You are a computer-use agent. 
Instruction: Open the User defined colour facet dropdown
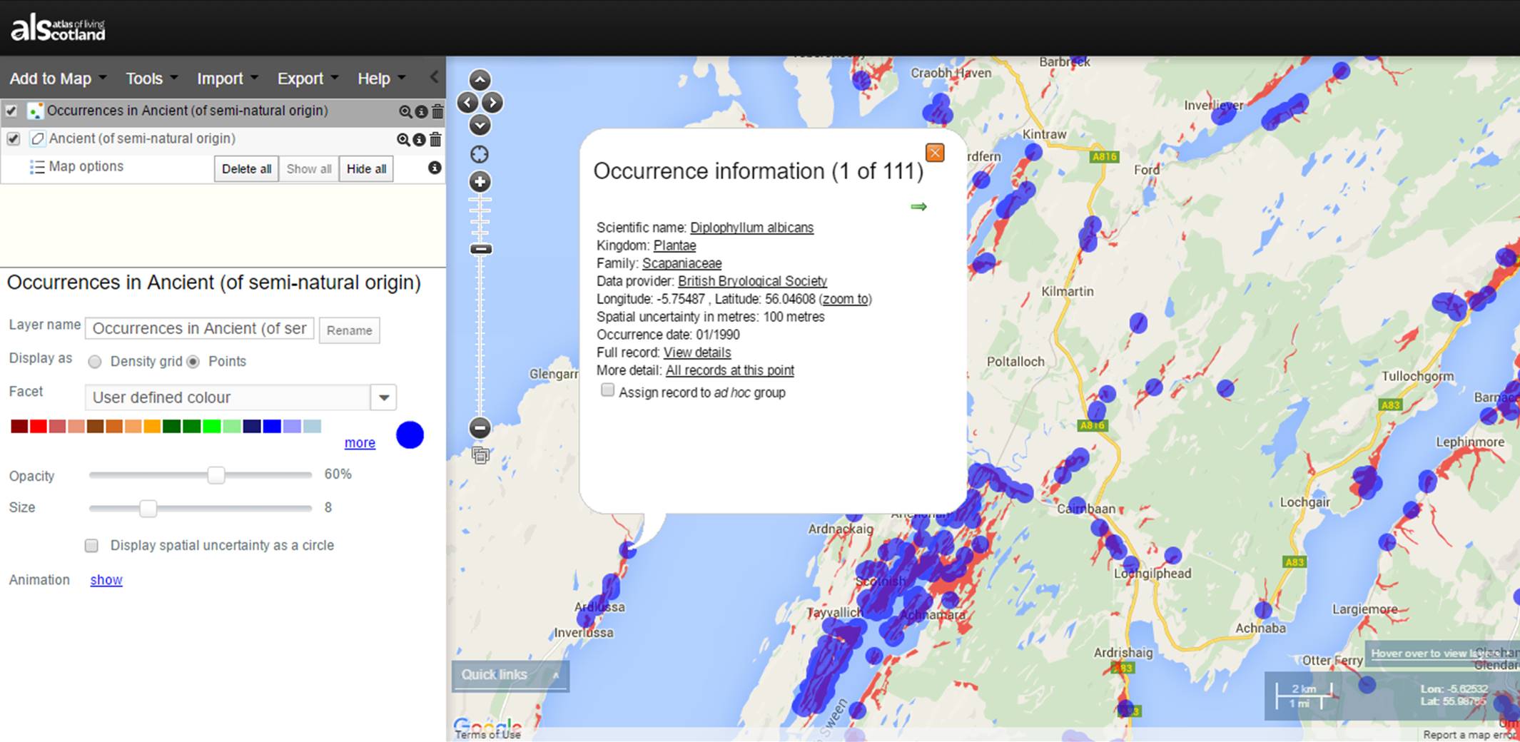pyautogui.click(x=383, y=397)
